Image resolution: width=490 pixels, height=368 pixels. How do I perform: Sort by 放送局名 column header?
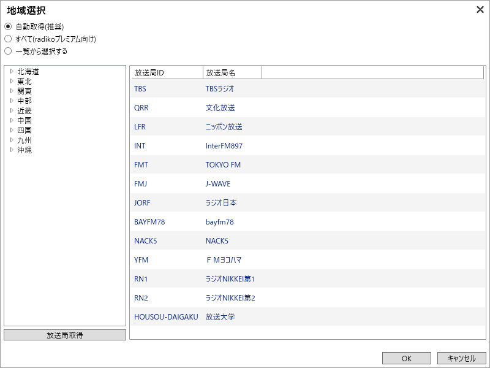[x=233, y=72]
